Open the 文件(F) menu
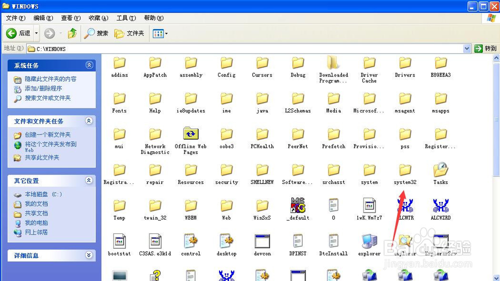 click(x=15, y=18)
